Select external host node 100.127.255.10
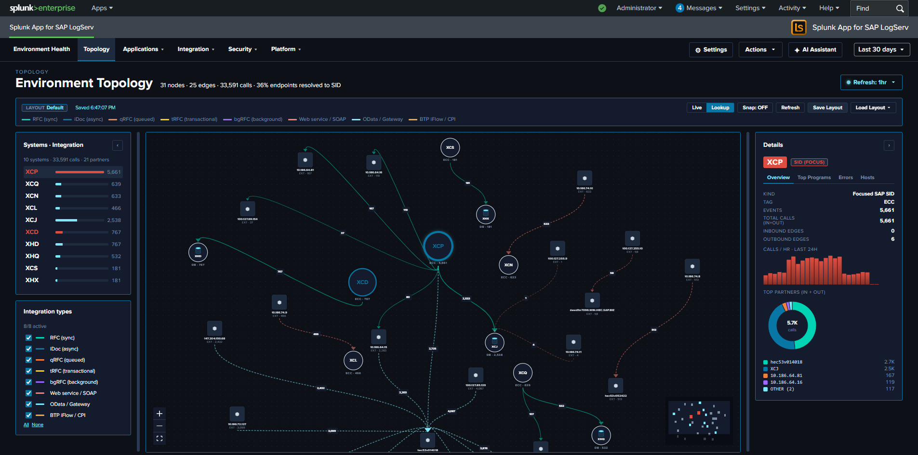 pos(632,238)
